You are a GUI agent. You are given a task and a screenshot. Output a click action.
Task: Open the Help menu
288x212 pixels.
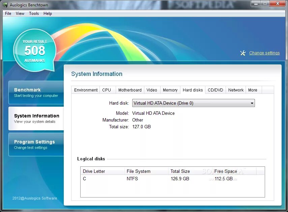click(48, 14)
